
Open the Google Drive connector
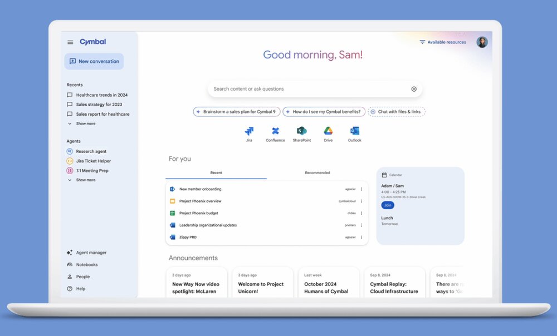pos(328,132)
